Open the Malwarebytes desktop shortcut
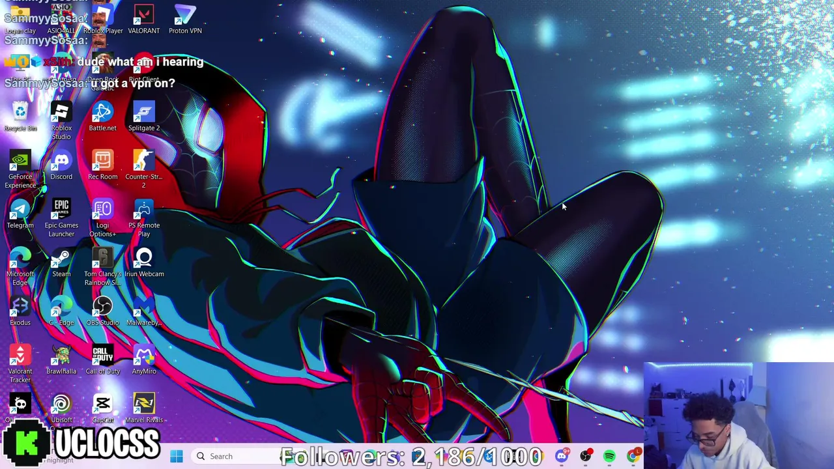 coord(144,311)
